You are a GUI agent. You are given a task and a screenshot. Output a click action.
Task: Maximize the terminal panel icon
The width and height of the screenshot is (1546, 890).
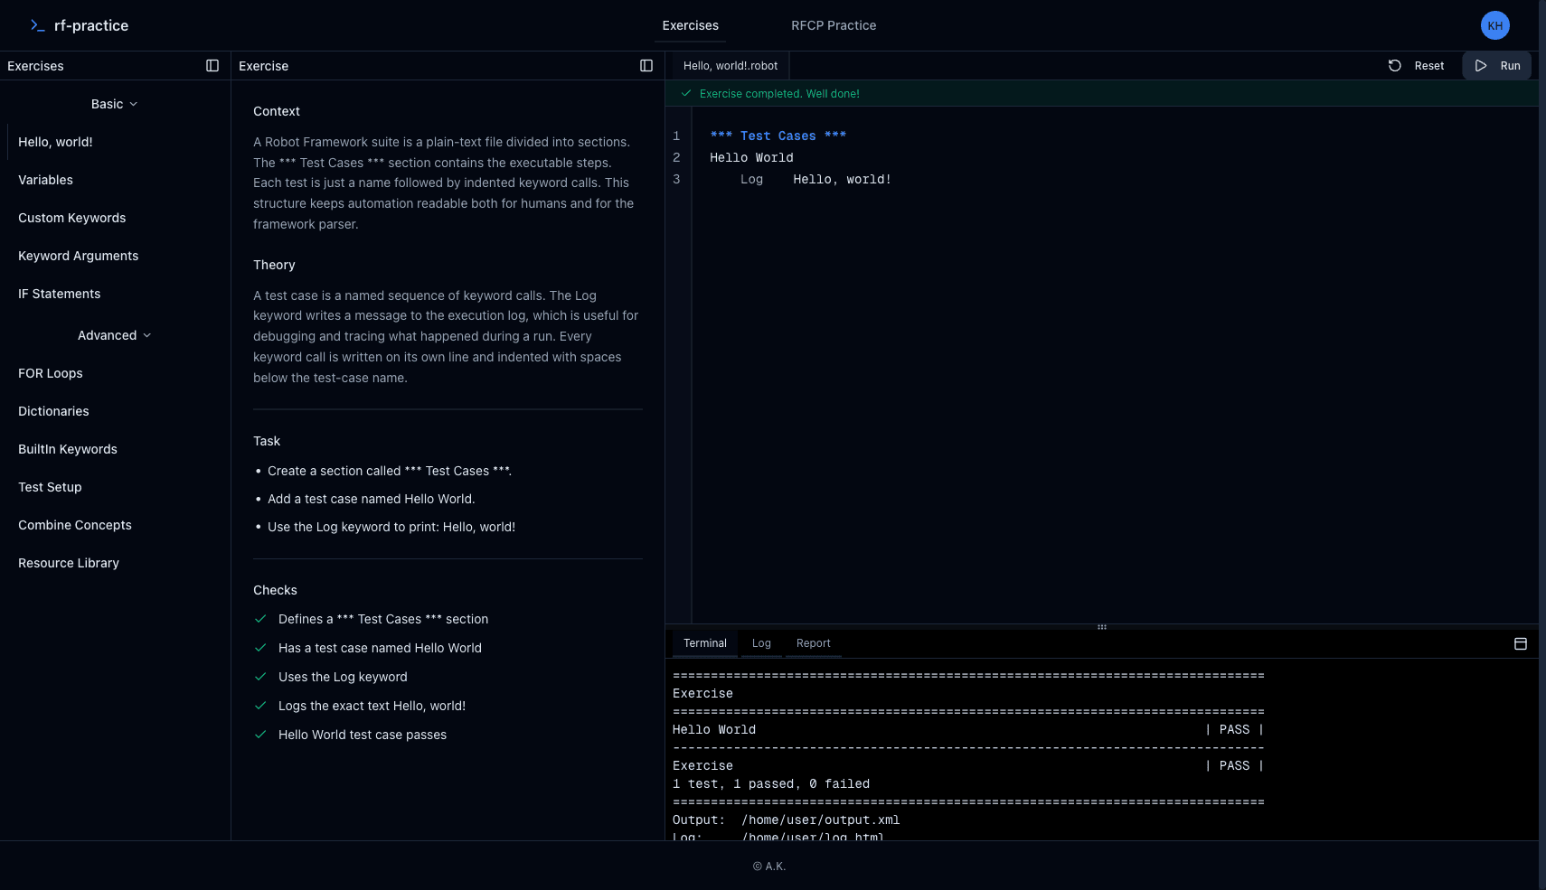point(1521,643)
